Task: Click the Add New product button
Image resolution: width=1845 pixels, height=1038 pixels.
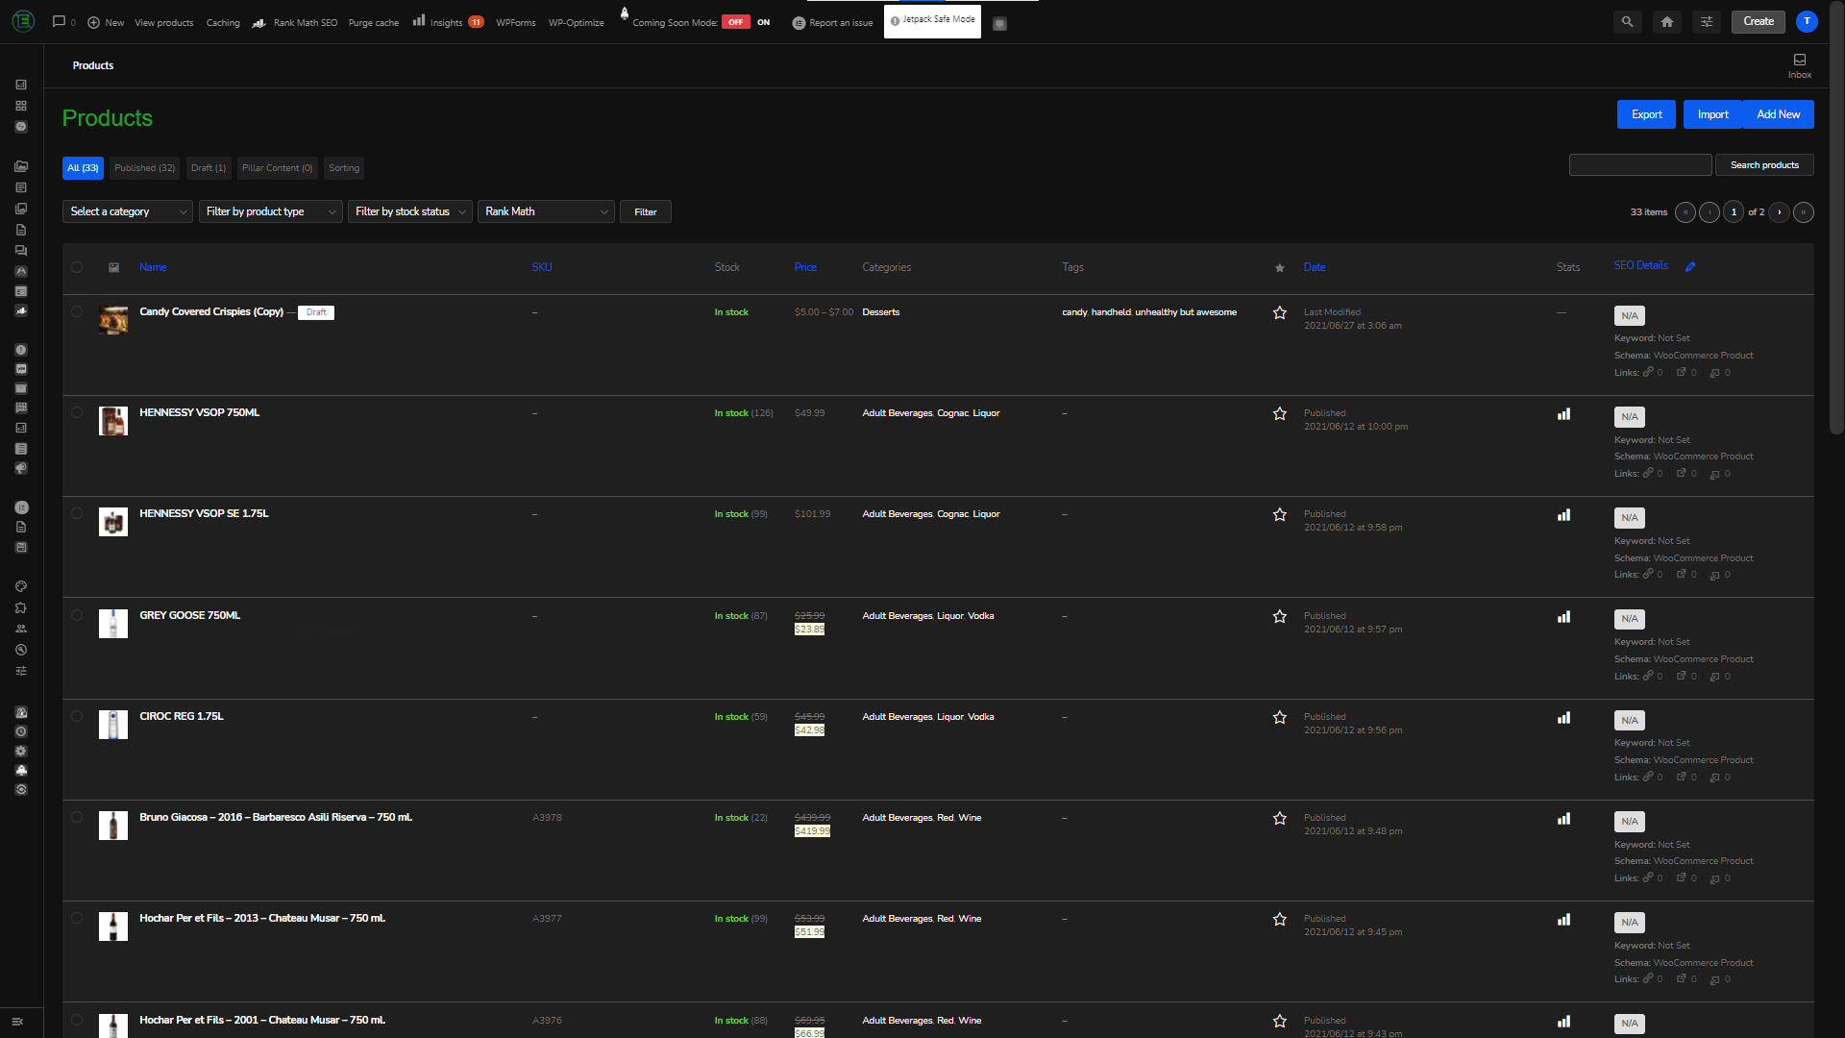Action: pyautogui.click(x=1778, y=114)
